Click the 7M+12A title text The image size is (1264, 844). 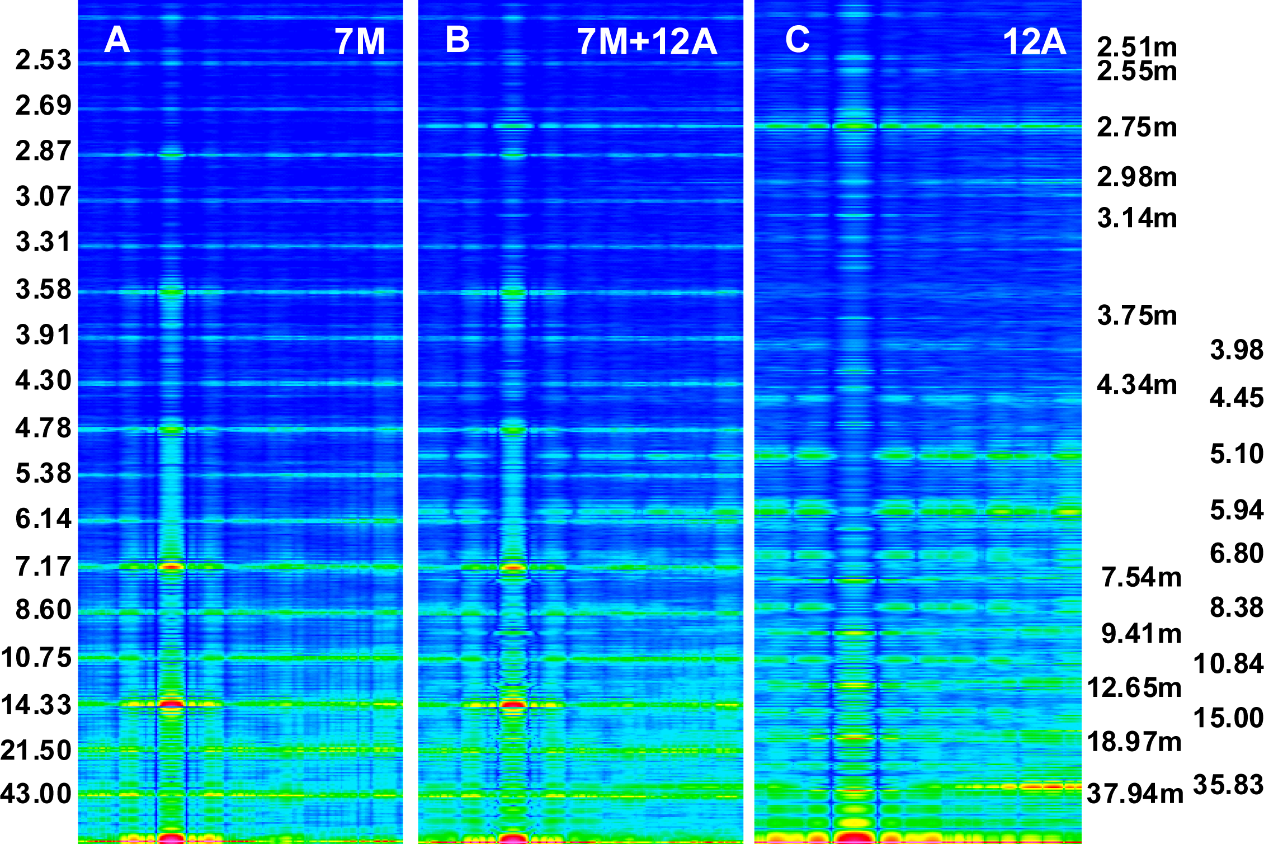[647, 42]
